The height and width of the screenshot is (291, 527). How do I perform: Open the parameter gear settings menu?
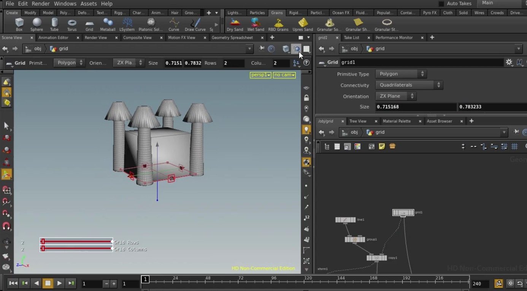click(x=509, y=62)
